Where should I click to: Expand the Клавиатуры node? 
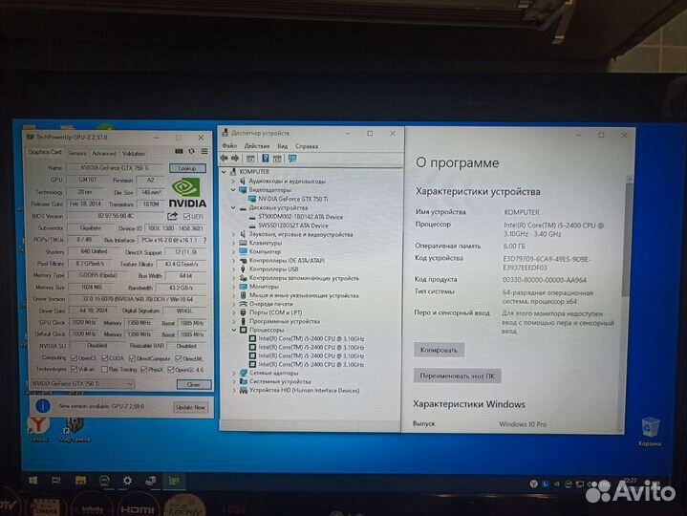[233, 243]
